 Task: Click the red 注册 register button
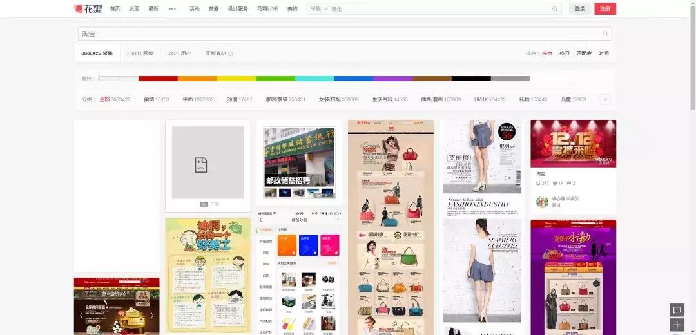point(605,9)
